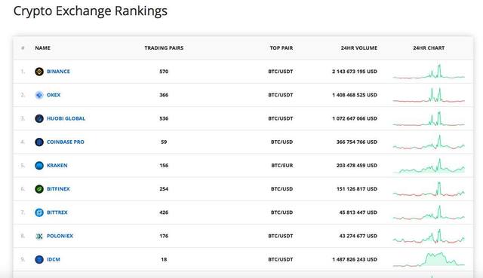Sort by TRADING PAIRS column header
Viewport: 483px width, 278px height.
[x=164, y=48]
